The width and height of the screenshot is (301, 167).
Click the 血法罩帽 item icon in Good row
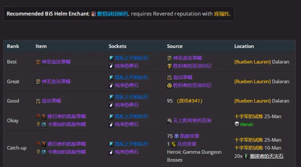(x=38, y=101)
